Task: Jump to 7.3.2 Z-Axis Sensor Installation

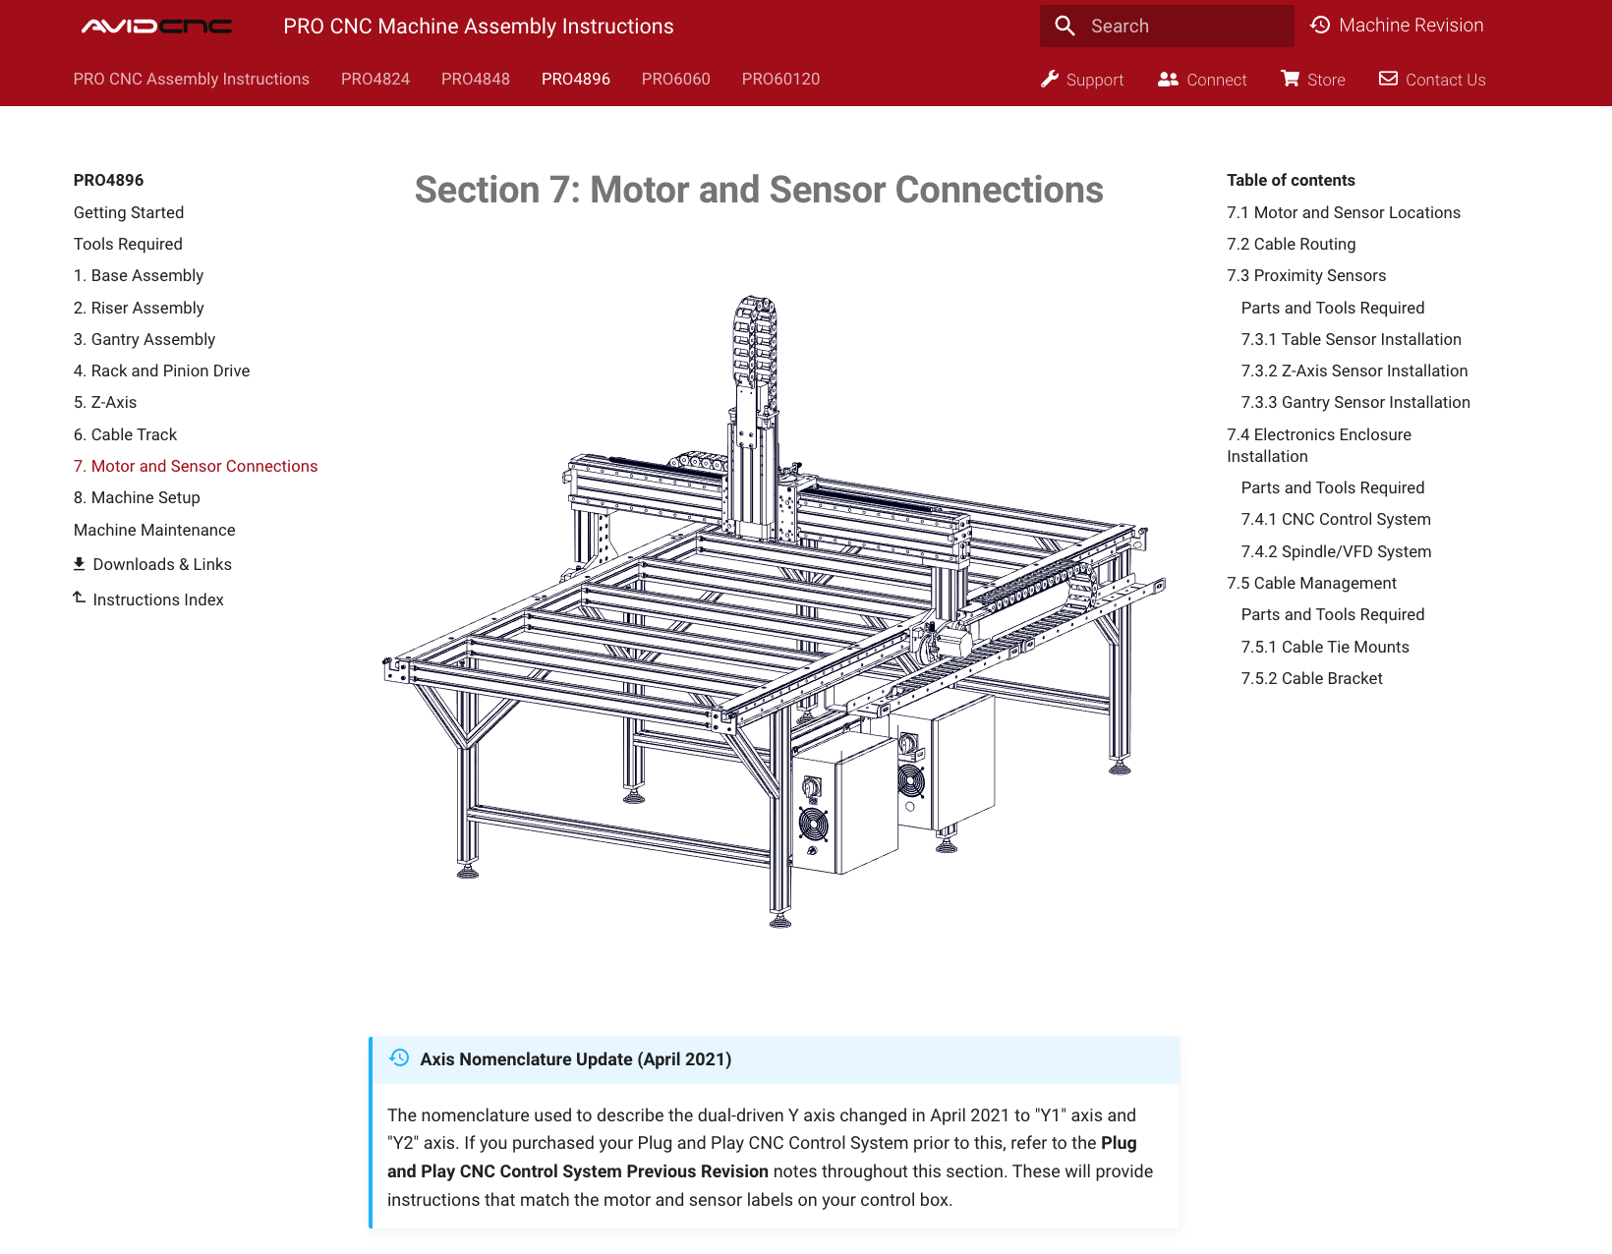Action: (x=1354, y=370)
